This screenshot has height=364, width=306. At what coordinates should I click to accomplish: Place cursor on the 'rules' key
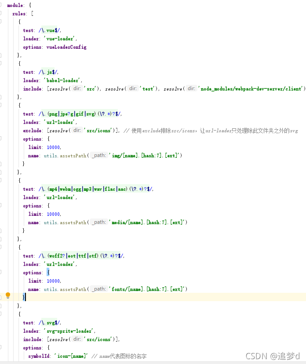coord(19,14)
